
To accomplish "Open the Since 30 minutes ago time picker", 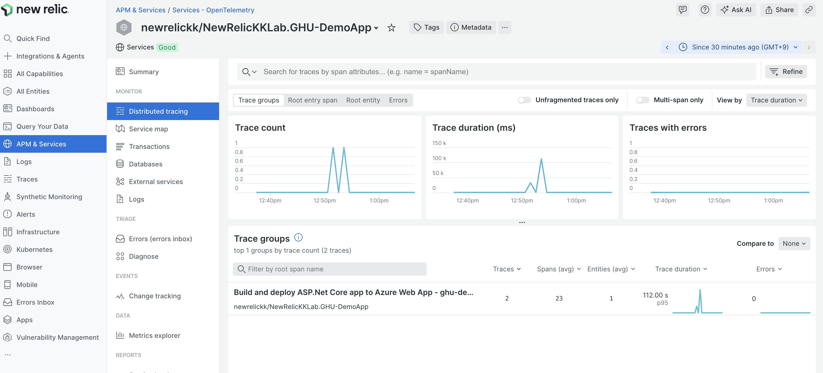I will pyautogui.click(x=740, y=47).
